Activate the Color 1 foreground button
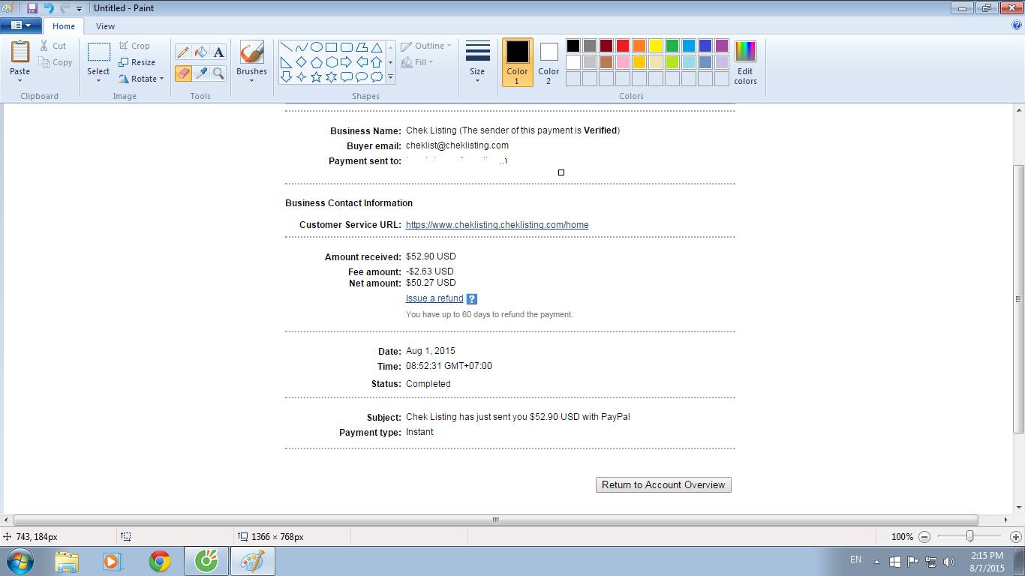Image resolution: width=1025 pixels, height=576 pixels. click(517, 62)
